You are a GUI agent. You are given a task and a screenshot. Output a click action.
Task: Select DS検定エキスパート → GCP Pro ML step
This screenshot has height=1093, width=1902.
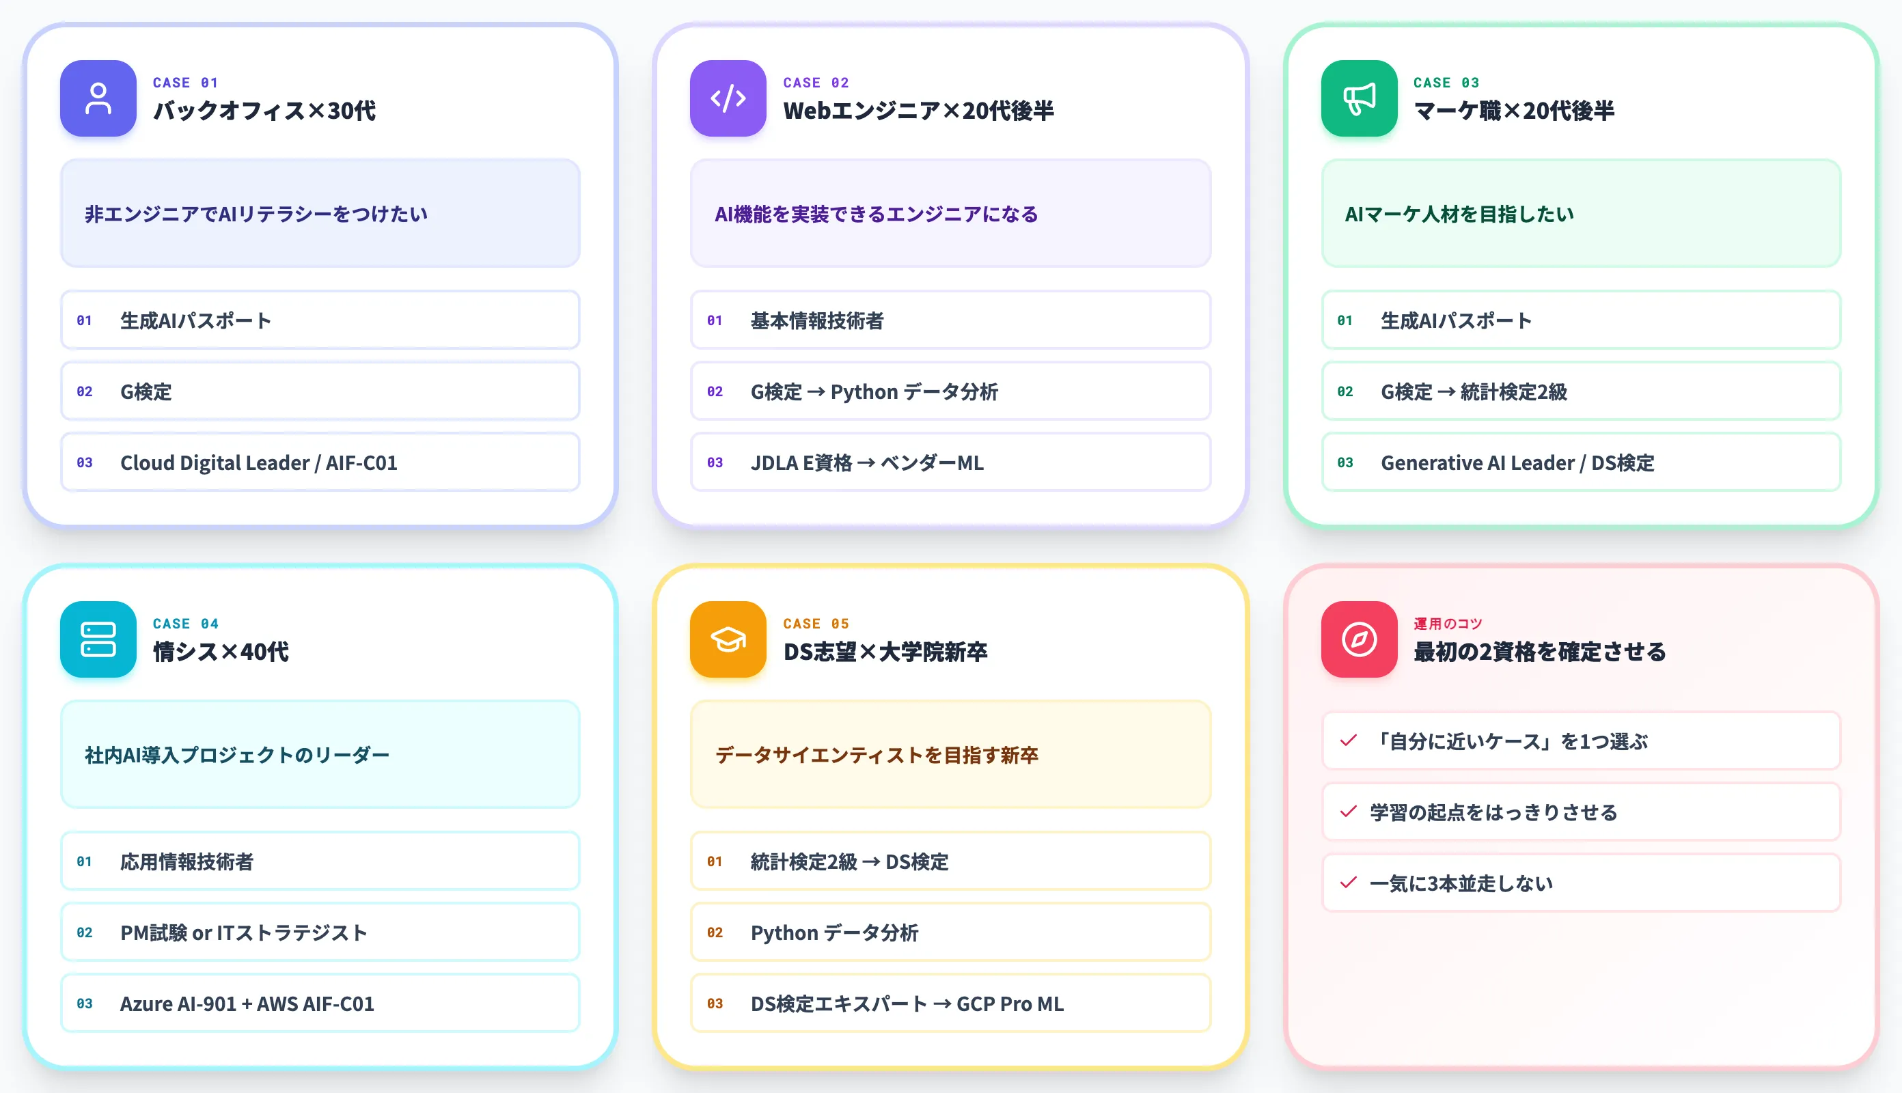pyautogui.click(x=950, y=1003)
